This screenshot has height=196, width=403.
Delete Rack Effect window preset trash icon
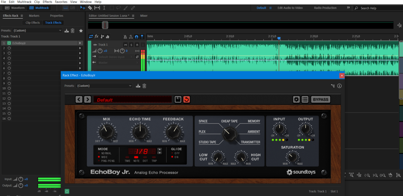pyautogui.click(x=144, y=86)
